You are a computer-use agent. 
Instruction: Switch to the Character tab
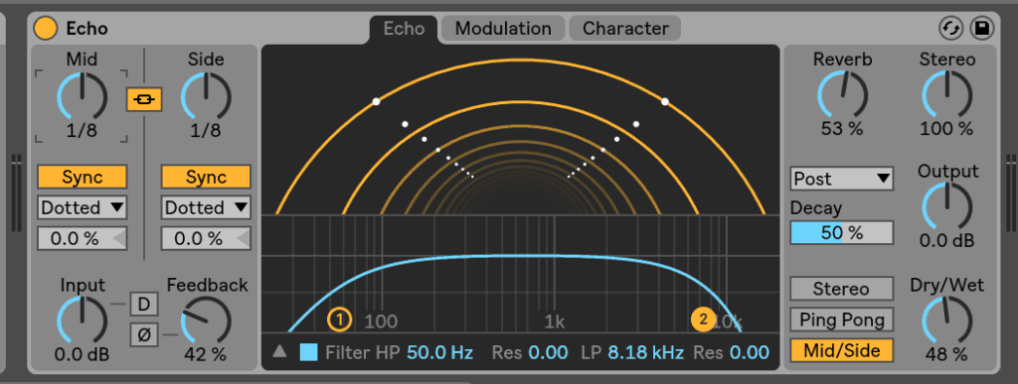point(625,29)
